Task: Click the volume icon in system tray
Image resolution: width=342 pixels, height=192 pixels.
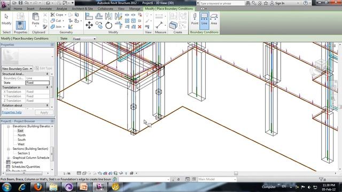Action: [309, 187]
